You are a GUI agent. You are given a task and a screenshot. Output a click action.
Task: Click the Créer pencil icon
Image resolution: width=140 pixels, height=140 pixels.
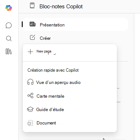click(33, 37)
